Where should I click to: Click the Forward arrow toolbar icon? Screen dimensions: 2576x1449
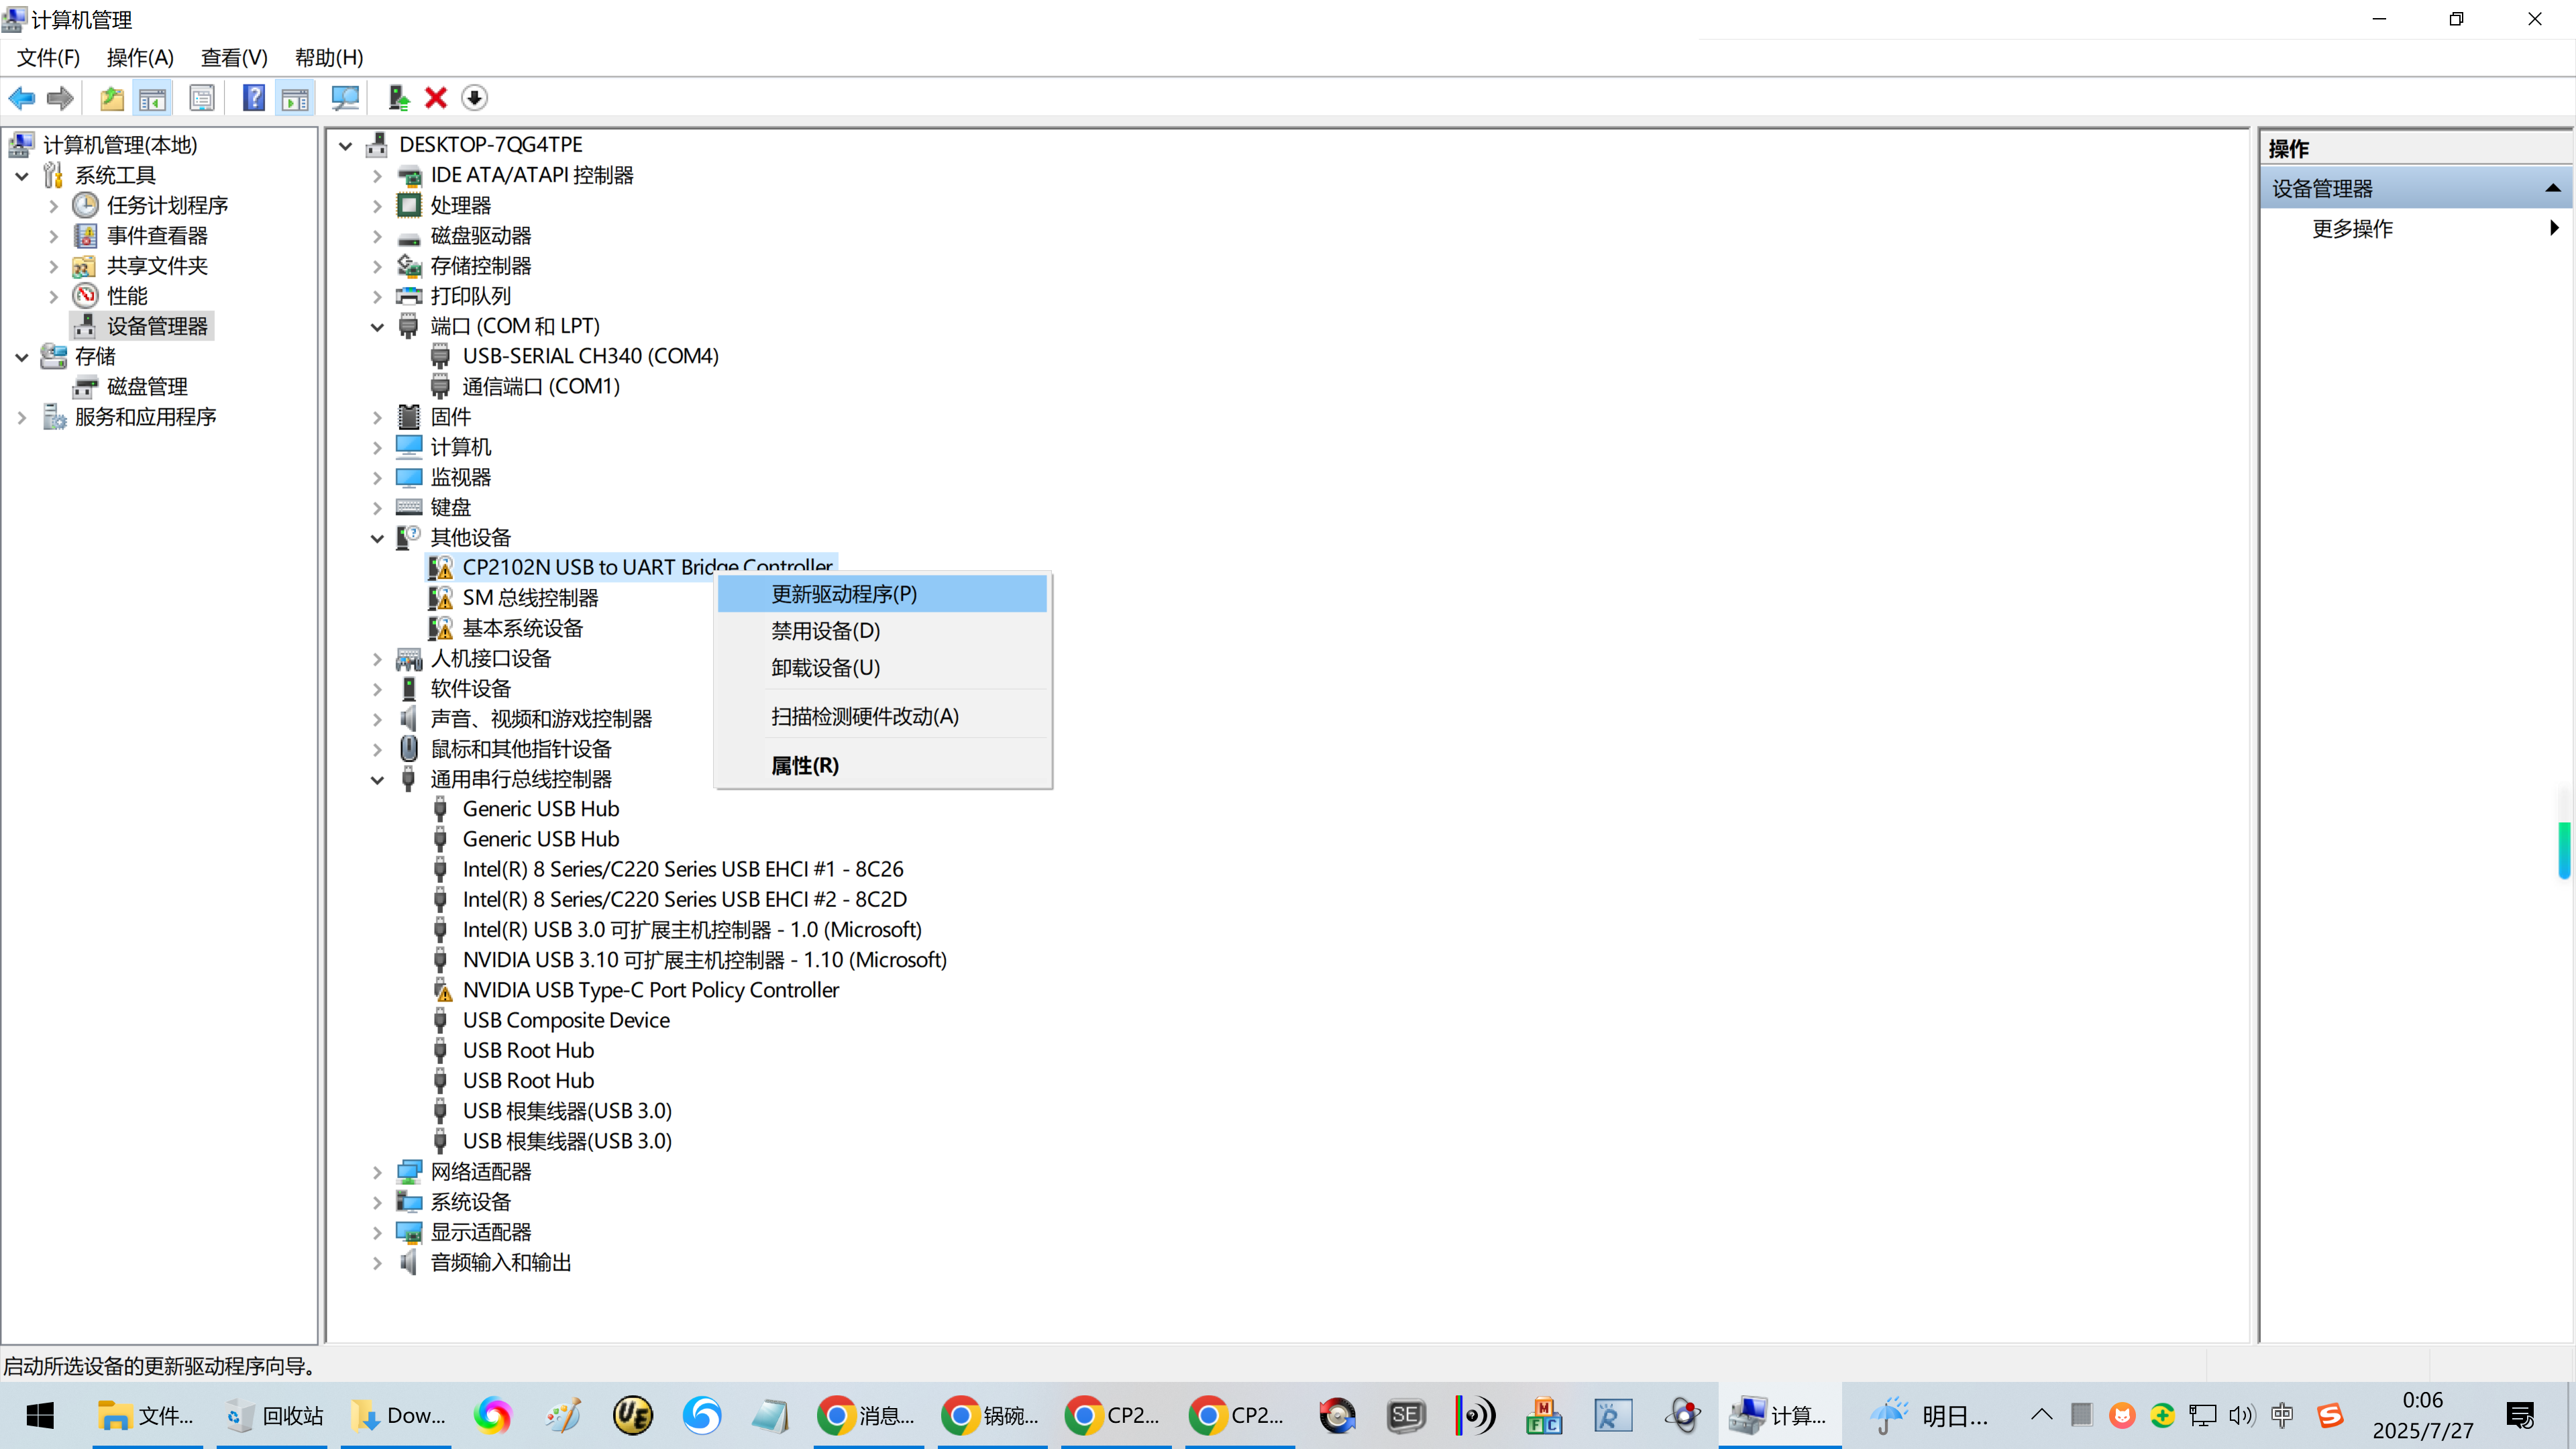(x=60, y=98)
